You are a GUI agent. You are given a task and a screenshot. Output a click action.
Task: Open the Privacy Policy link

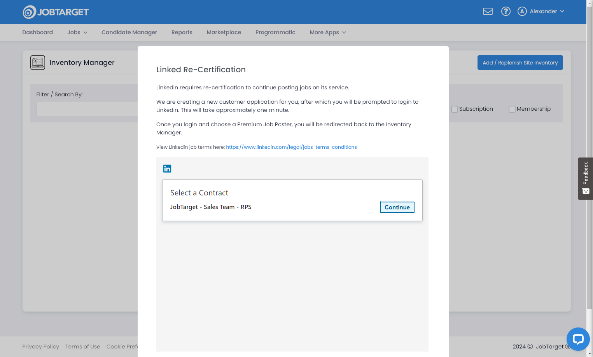coord(40,347)
